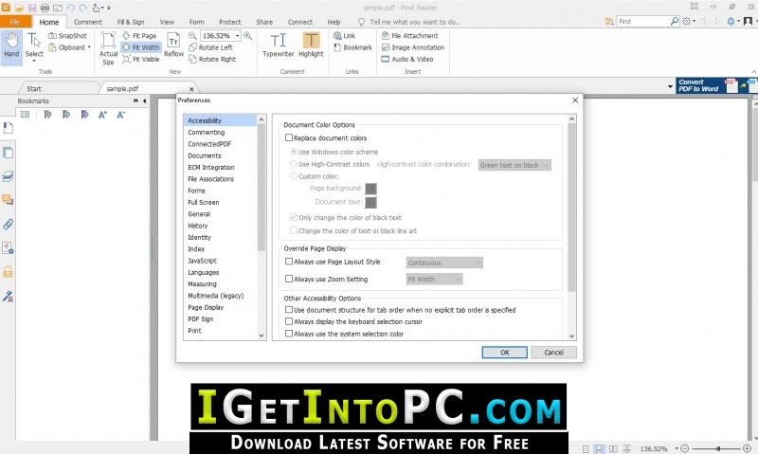Open the Connect ribbon tab
This screenshot has width=758, height=454.
click(299, 22)
